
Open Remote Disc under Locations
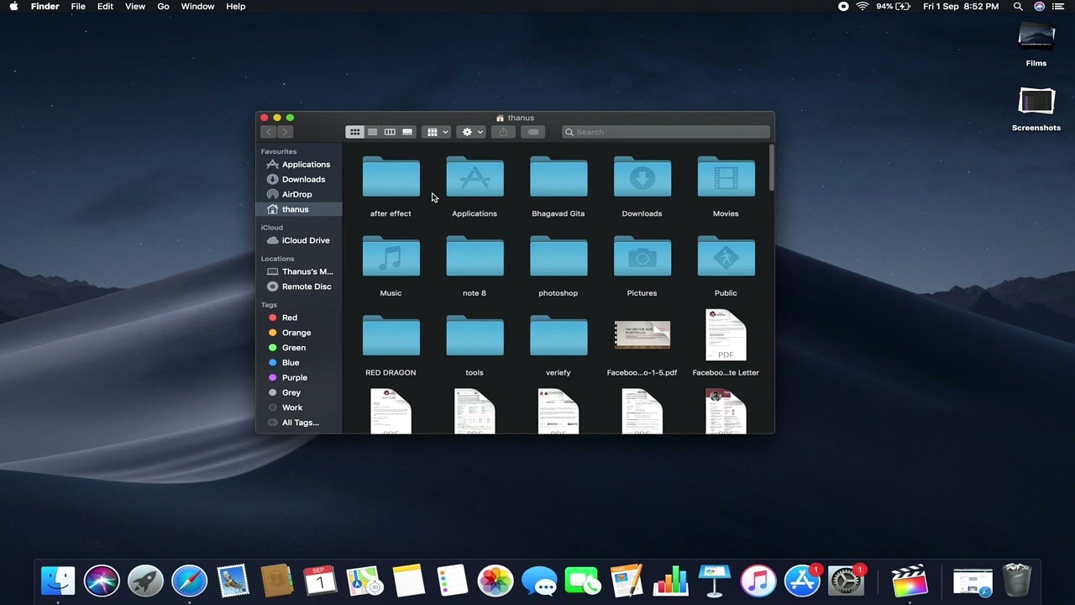coord(306,287)
